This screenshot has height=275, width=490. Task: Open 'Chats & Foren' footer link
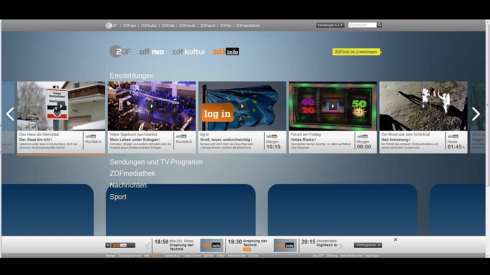pyautogui.click(x=192, y=256)
